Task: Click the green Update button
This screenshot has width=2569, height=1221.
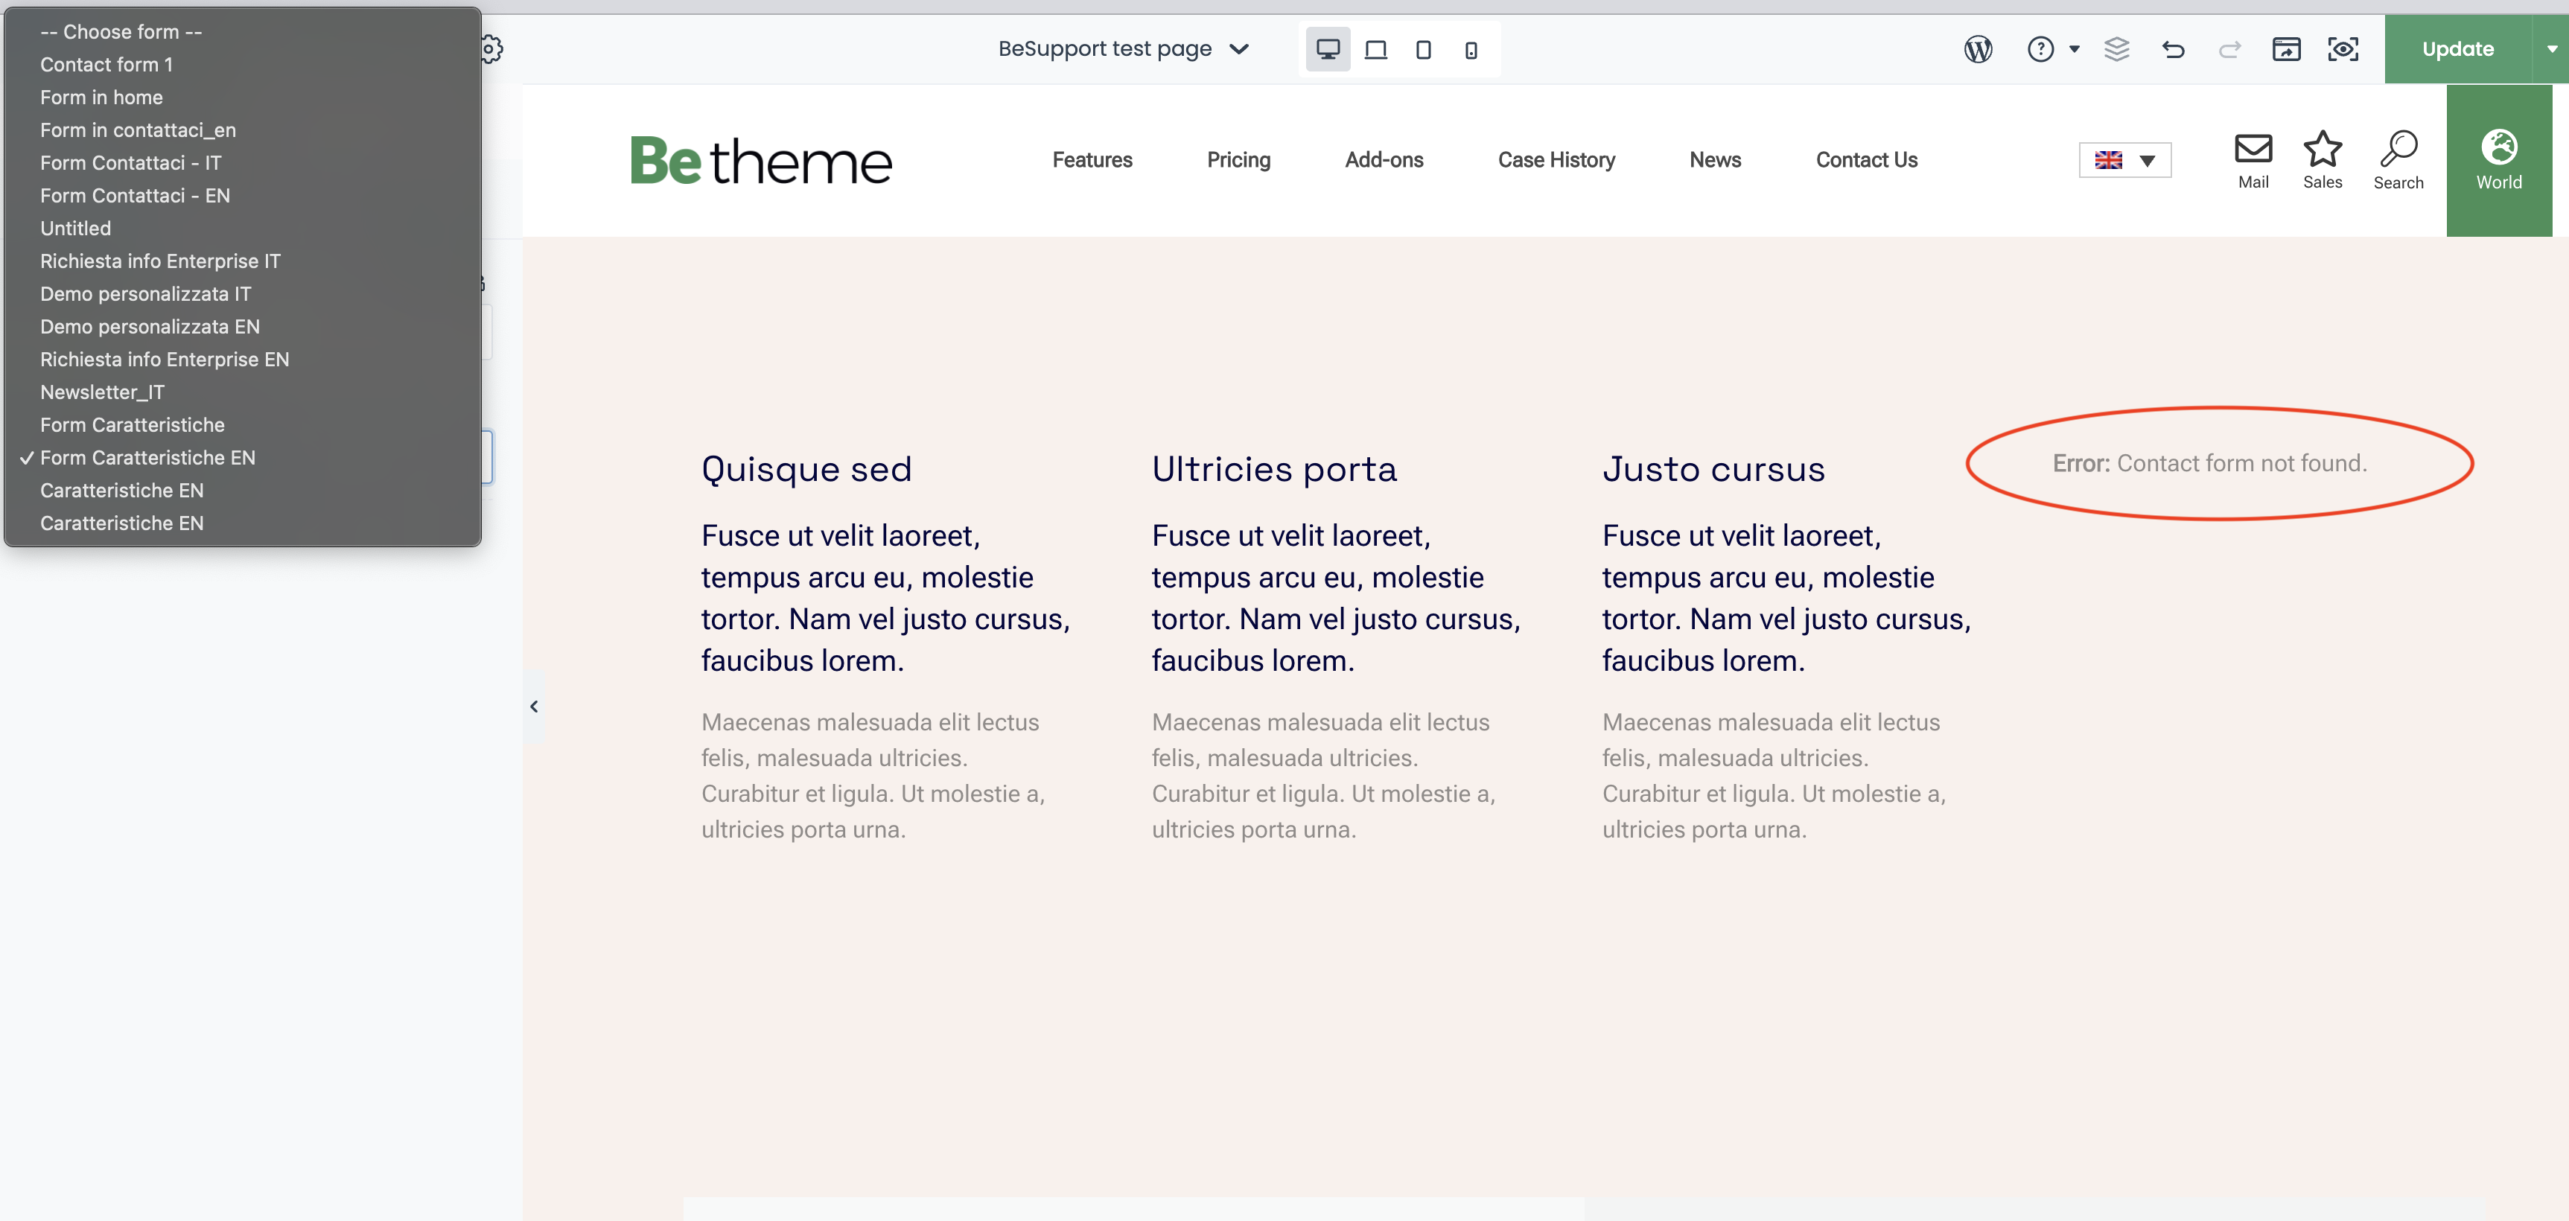Action: pos(2457,49)
